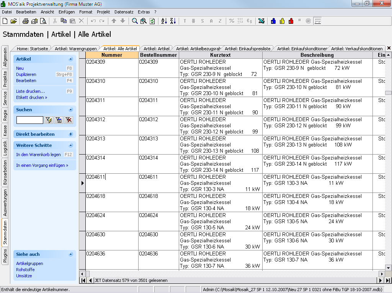Click the Open folder toolbar icon
The width and height of the screenshot is (392, 293).
(x=14, y=21)
